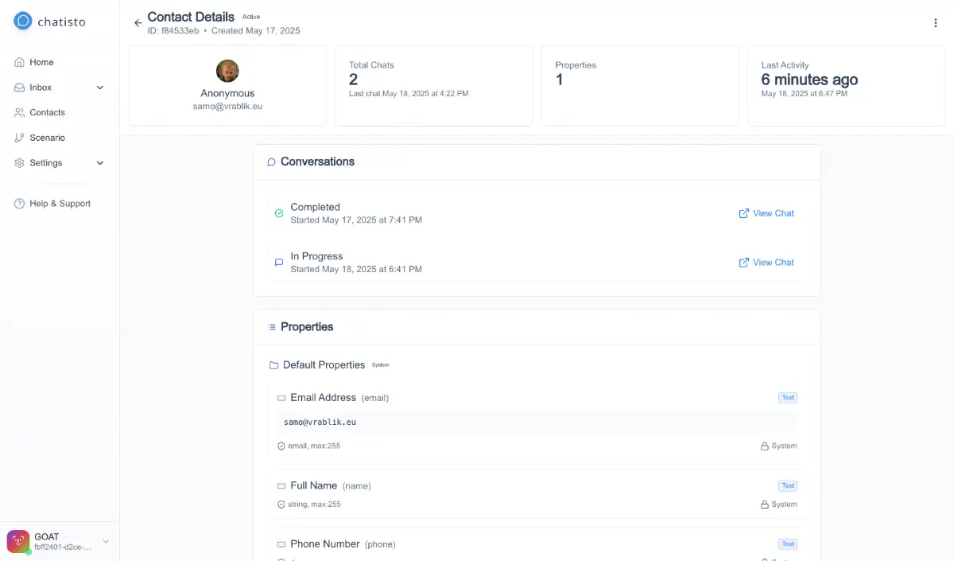The height and width of the screenshot is (561, 954).
Task: View Chat for the In Progress conversation
Action: tap(766, 263)
